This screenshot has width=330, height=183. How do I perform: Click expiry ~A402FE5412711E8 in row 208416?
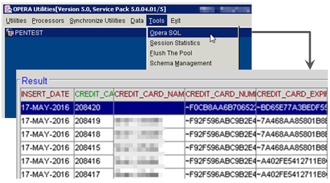coord(292,161)
